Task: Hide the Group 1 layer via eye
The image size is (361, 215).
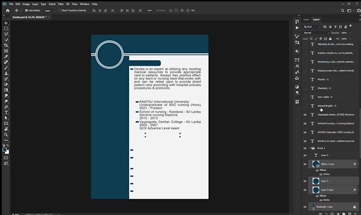Action: pos(305,148)
